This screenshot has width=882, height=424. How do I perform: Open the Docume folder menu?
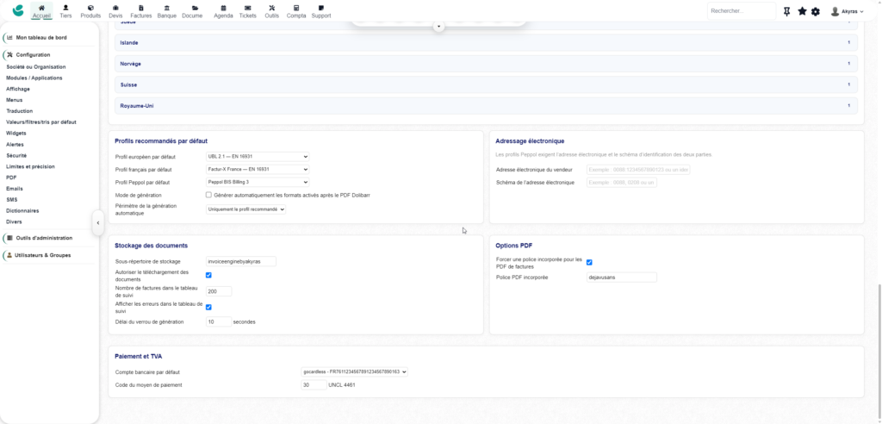point(194,11)
